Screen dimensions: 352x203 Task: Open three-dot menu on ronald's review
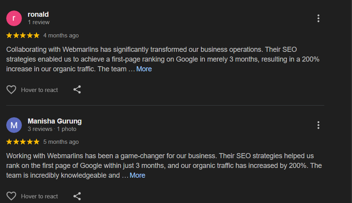pos(318,18)
